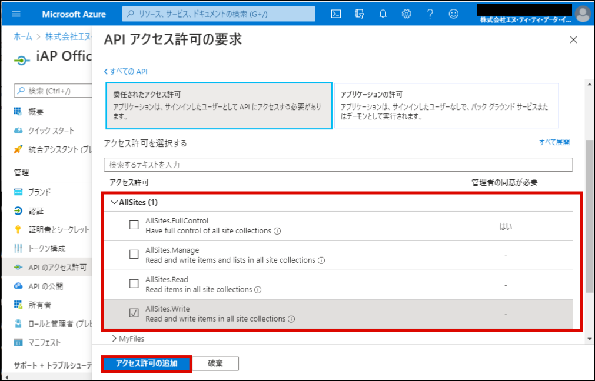
Task: Select アプリケーションの許可 option
Action: (x=446, y=106)
